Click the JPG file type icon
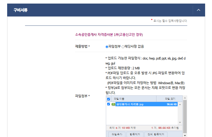 (113, 104)
